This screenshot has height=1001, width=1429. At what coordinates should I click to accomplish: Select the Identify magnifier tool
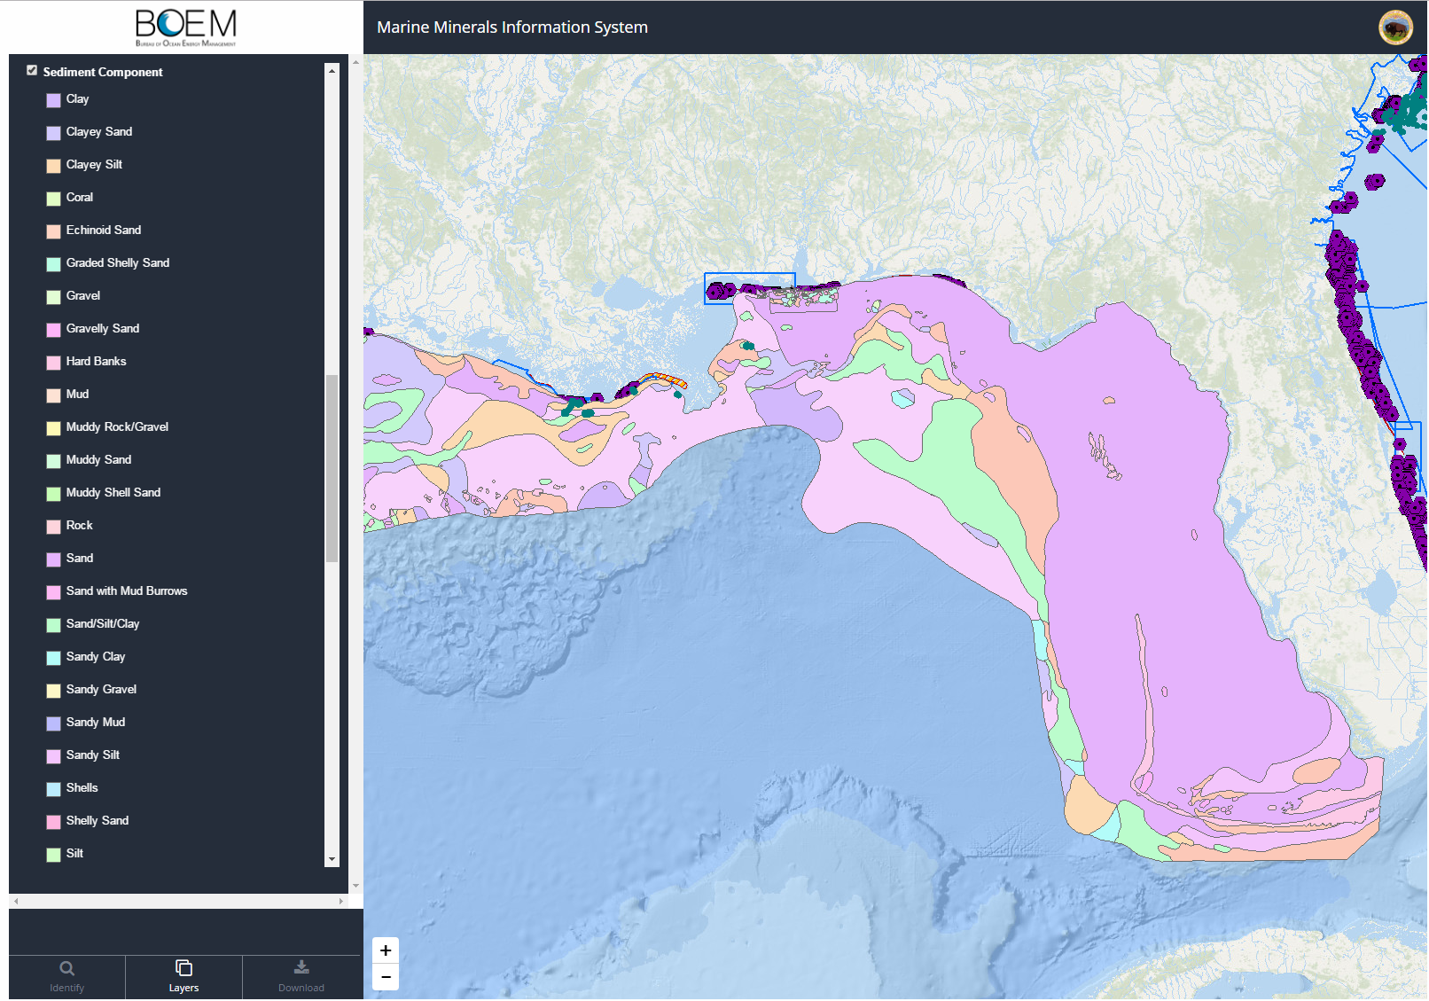pos(67,976)
